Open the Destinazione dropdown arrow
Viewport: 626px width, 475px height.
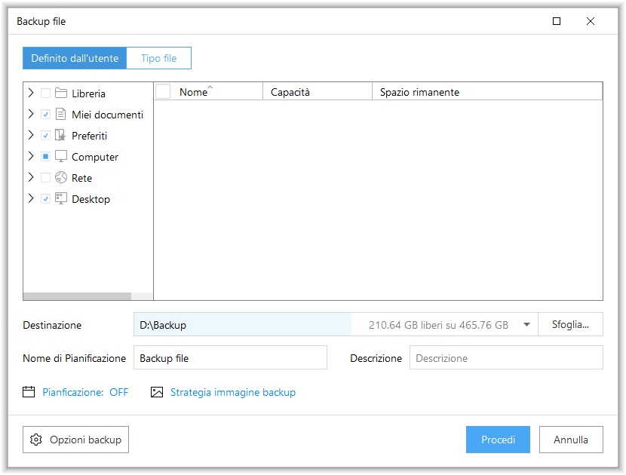coord(526,325)
